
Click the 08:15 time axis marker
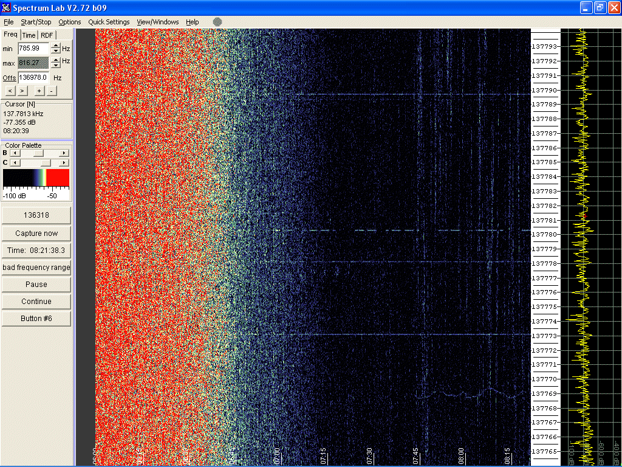(x=507, y=456)
